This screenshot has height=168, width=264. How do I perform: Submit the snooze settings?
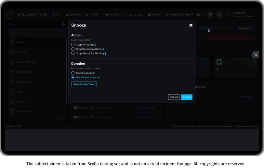tap(187, 97)
